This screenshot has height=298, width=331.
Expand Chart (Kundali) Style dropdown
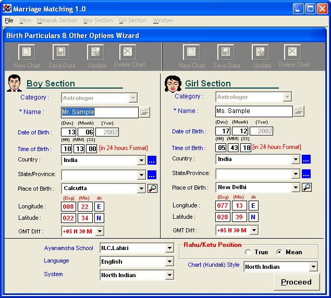point(313,267)
